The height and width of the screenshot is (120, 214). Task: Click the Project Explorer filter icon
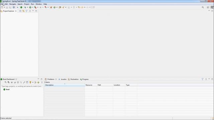26,11
